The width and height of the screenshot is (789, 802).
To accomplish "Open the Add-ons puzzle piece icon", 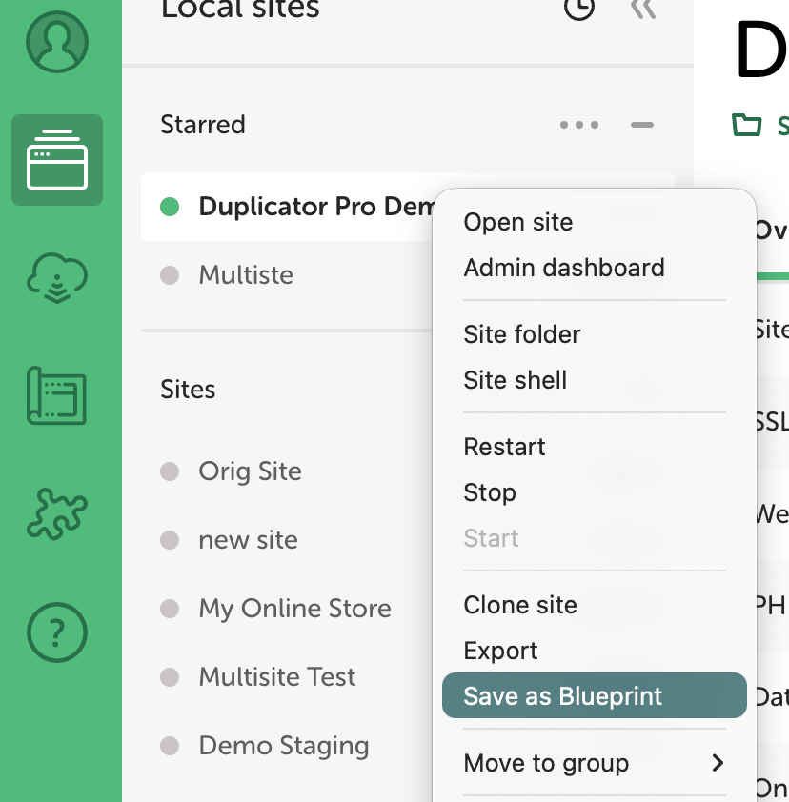I will pos(57,514).
